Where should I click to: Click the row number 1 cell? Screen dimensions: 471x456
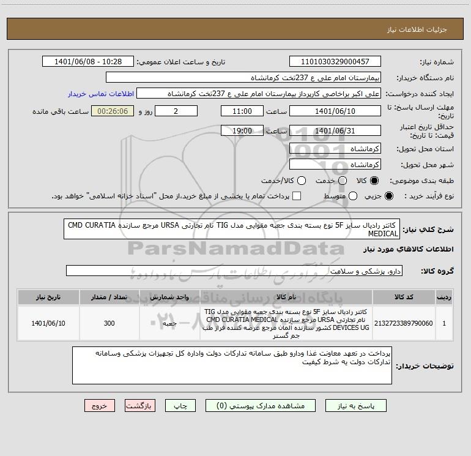click(x=444, y=323)
